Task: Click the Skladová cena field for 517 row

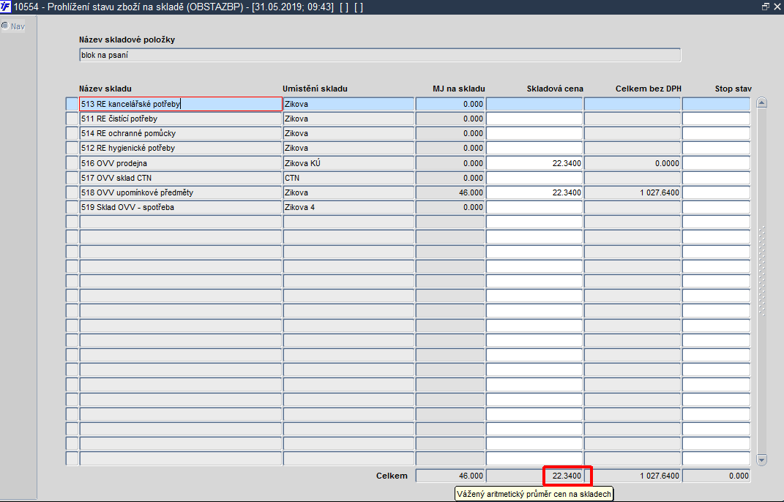Action: (534, 178)
